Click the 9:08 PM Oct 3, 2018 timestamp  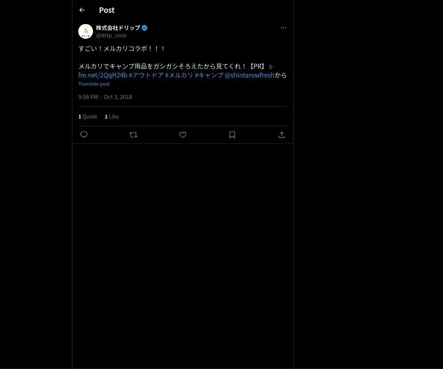click(105, 97)
